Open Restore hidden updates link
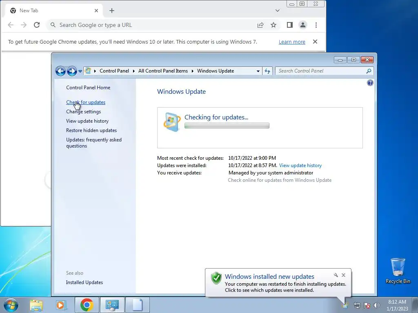 pos(91,130)
